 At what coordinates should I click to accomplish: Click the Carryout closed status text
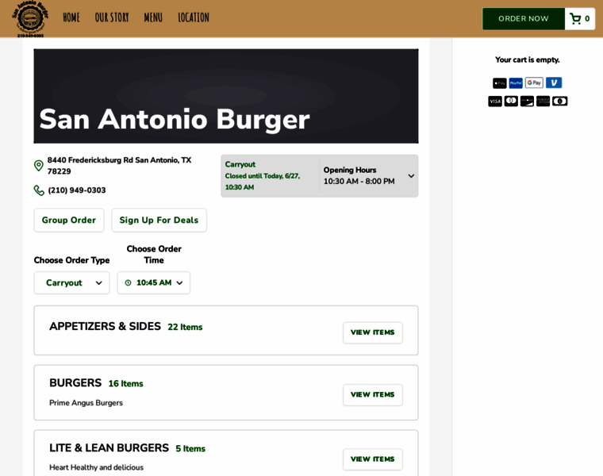click(x=263, y=182)
